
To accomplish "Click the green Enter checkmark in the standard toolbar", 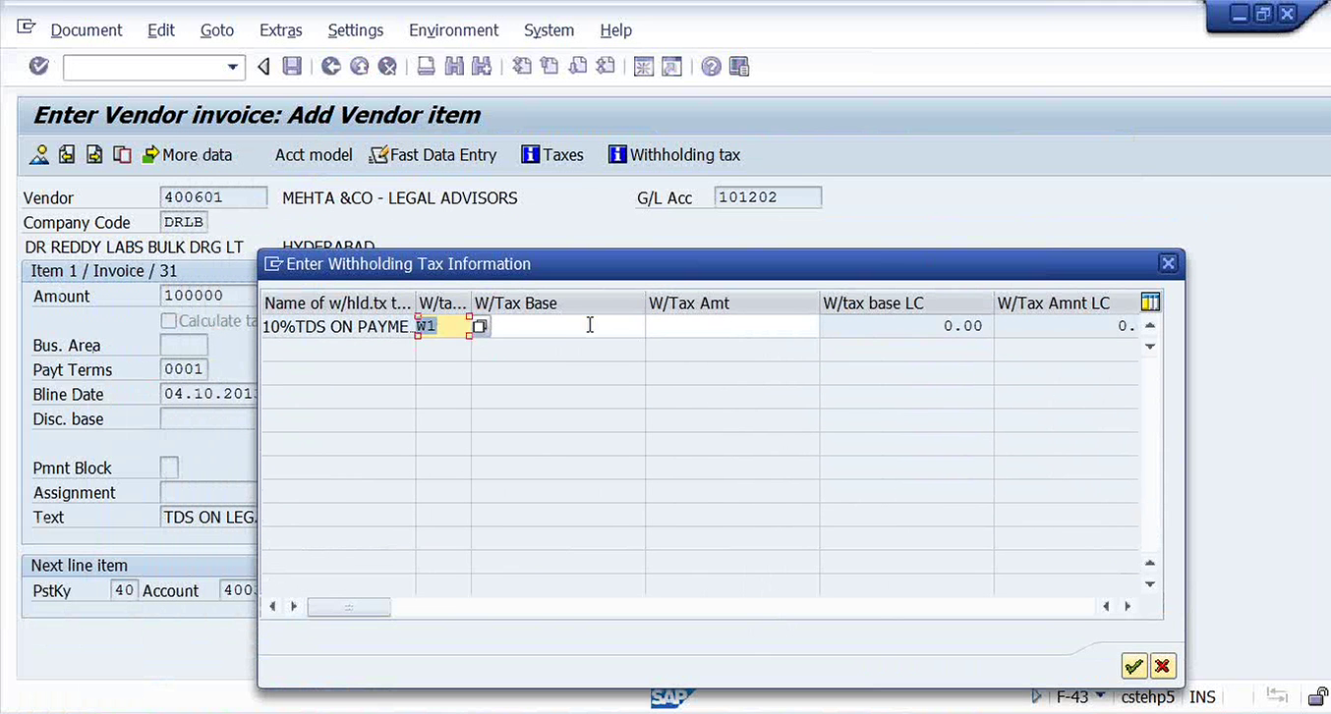I will 39,67.
